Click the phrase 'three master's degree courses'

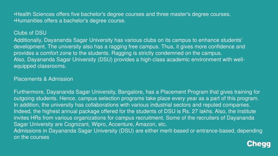tap(193, 14)
